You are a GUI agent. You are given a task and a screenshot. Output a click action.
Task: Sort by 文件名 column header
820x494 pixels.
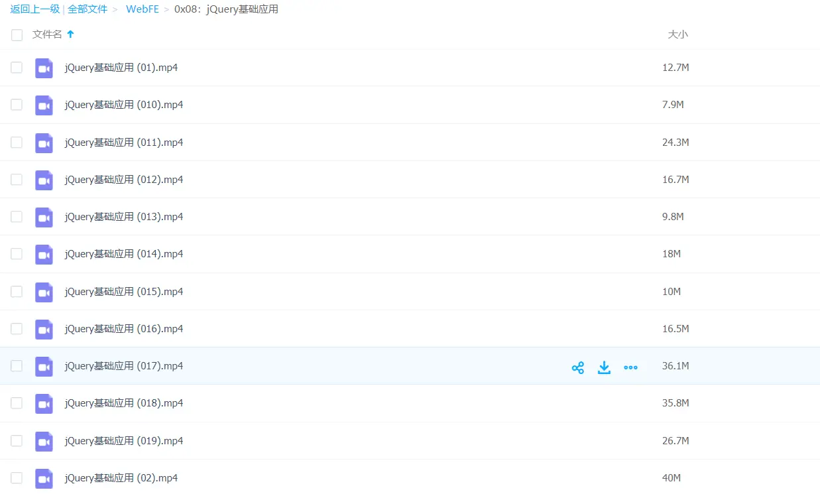coord(47,34)
